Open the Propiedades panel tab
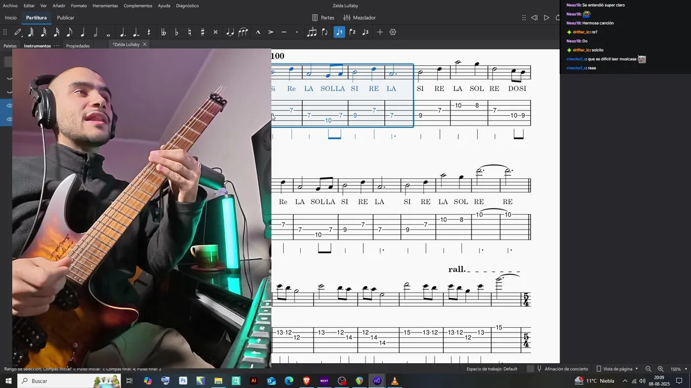Viewport: 691px width, 388px height. (78, 46)
